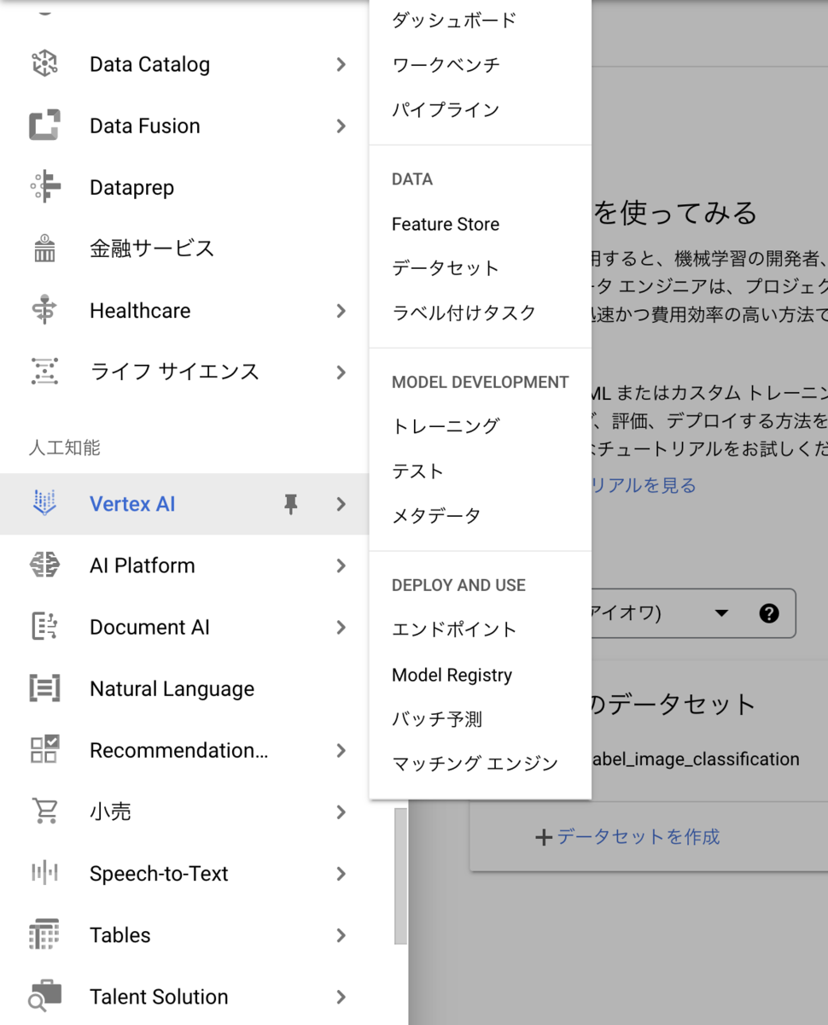The height and width of the screenshot is (1025, 828).
Task: Click the Talent Solution icon
Action: (44, 996)
